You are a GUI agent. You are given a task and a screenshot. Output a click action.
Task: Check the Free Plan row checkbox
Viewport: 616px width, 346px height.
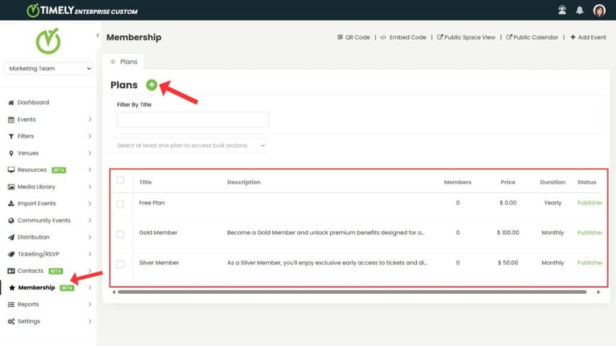[120, 204]
